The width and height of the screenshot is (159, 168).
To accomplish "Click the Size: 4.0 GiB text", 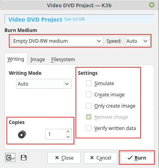I will tap(74, 19).
